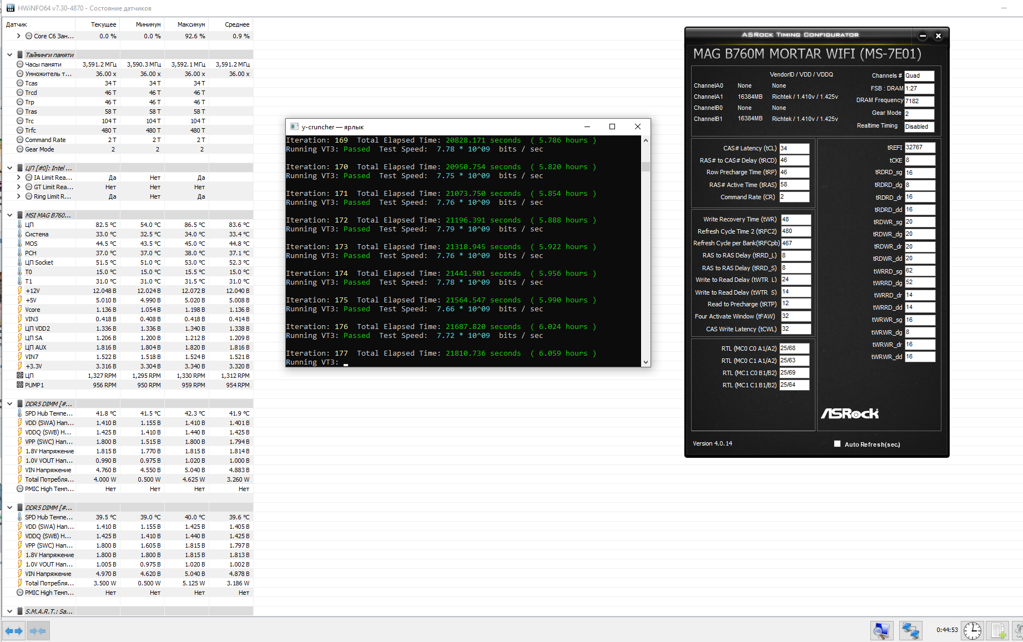Toggle the Auto Refresh(sec) checkbox

[837, 444]
